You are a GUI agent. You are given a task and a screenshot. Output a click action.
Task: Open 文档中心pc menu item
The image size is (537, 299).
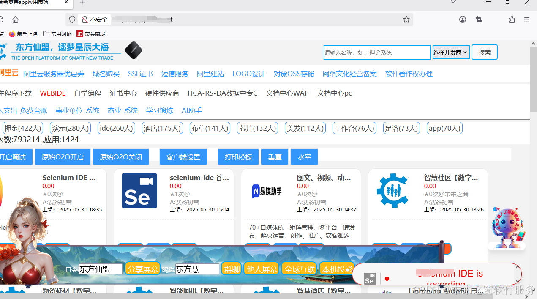point(335,93)
